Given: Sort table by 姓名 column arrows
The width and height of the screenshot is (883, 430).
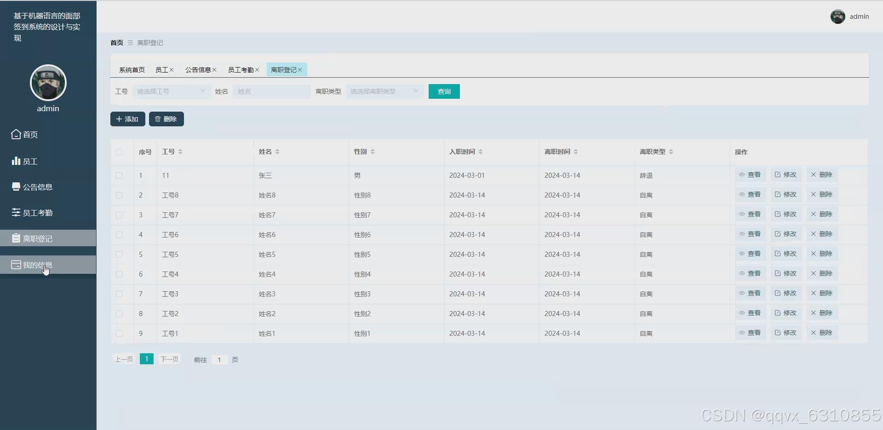Looking at the screenshot, I should click(x=277, y=152).
